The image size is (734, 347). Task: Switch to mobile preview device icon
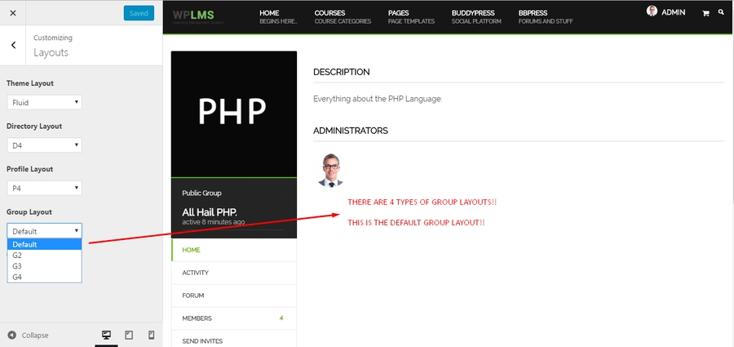click(x=151, y=335)
